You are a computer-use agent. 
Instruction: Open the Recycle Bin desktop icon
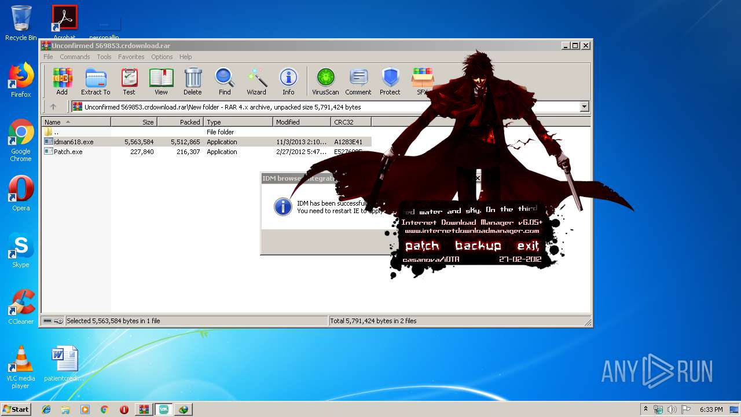pos(21,23)
